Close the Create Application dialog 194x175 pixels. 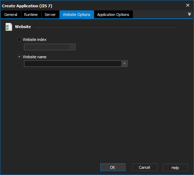tap(188, 5)
